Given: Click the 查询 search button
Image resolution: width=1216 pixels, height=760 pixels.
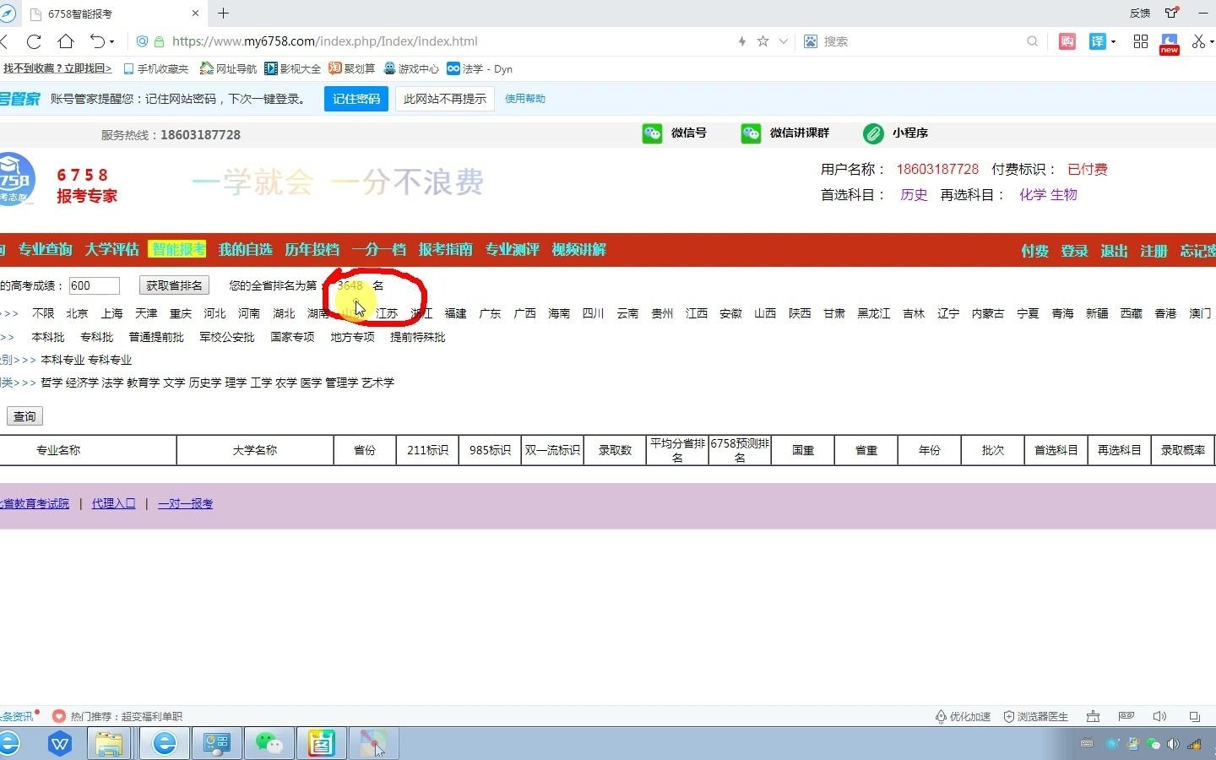Looking at the screenshot, I should click(24, 416).
